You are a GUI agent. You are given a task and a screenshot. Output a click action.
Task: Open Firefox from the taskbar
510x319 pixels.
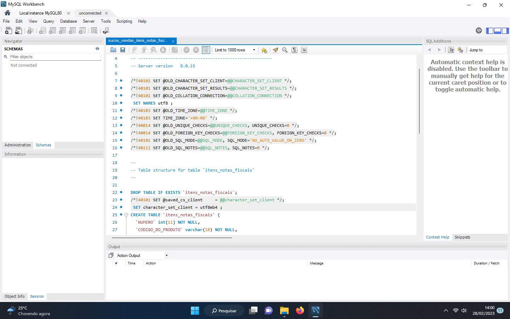coord(300,310)
